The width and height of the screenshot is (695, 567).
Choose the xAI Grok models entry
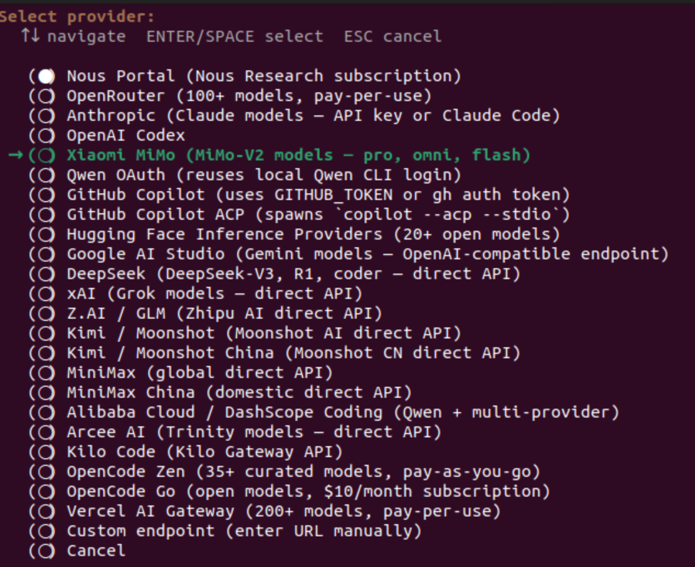click(x=214, y=294)
